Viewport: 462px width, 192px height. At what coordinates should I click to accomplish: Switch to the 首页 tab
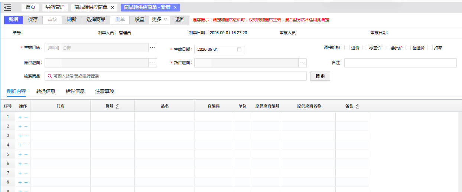pyautogui.click(x=30, y=7)
